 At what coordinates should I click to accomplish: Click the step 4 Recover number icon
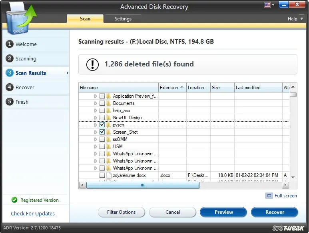point(9,87)
